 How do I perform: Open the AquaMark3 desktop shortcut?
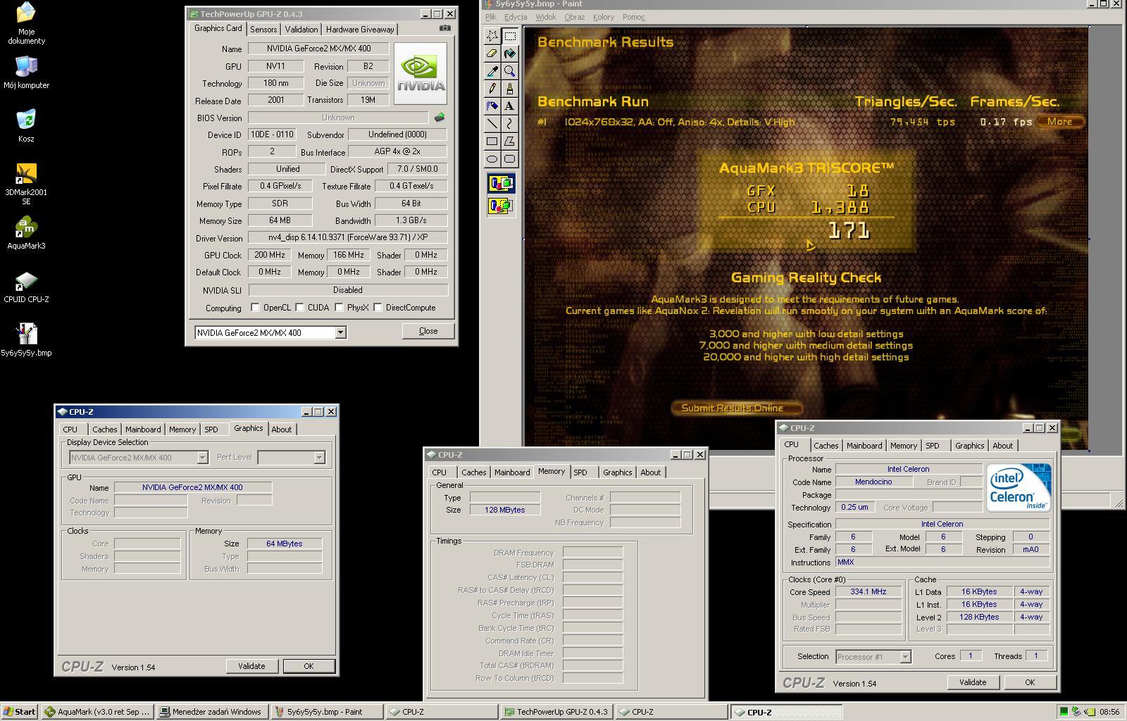point(26,234)
